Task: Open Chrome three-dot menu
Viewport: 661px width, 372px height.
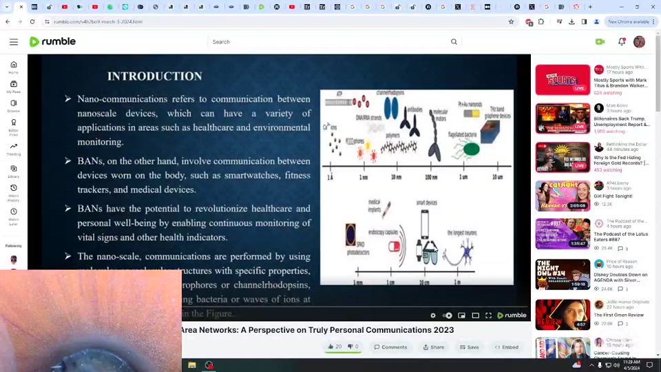Action: pos(653,21)
